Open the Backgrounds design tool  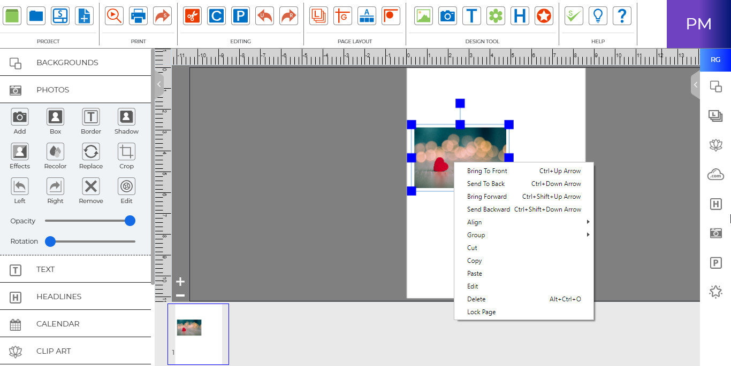67,62
